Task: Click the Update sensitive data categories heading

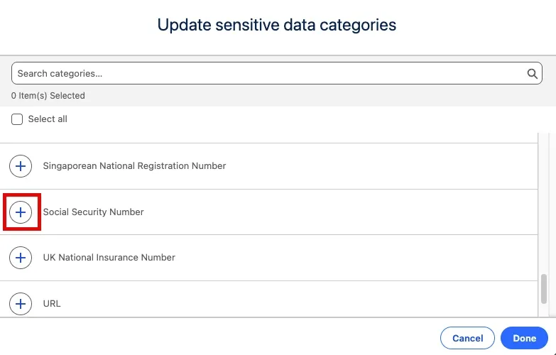Action: pos(277,25)
